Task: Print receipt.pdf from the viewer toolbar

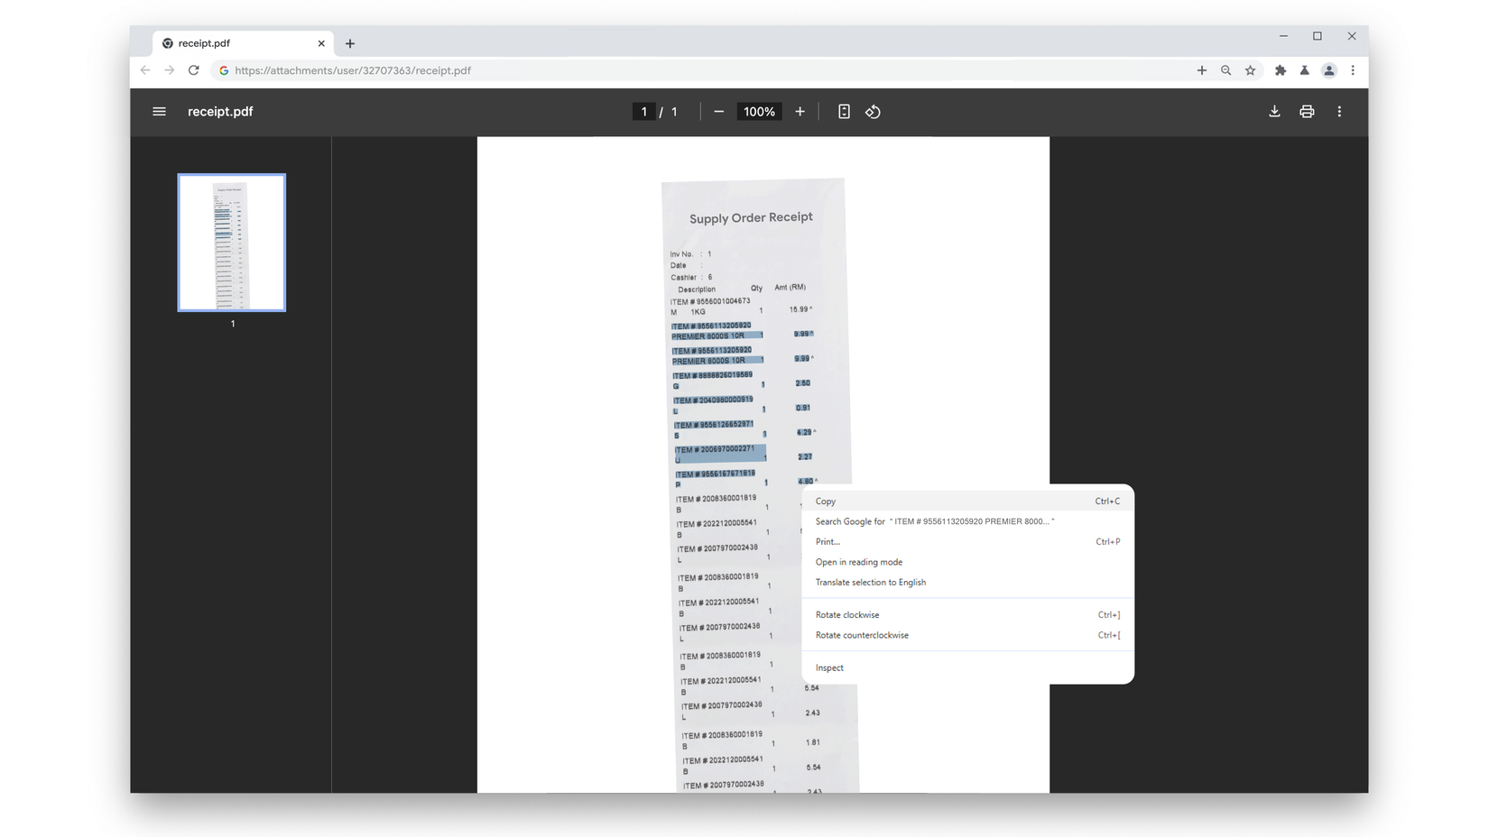Action: click(x=1307, y=111)
